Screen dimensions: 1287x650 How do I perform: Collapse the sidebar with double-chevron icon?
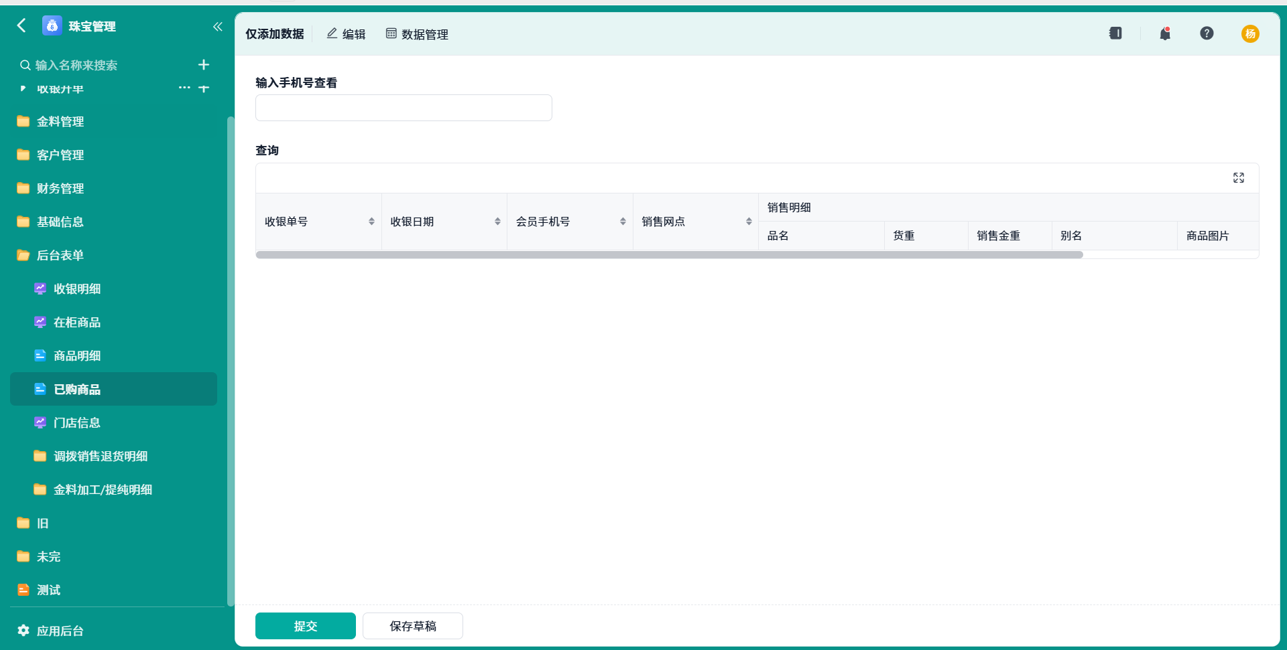[x=217, y=26]
